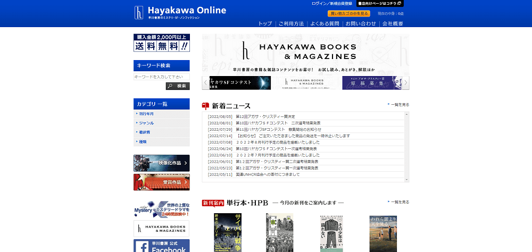Expand the 刊行年月 category
532x252 pixels.
[146, 114]
